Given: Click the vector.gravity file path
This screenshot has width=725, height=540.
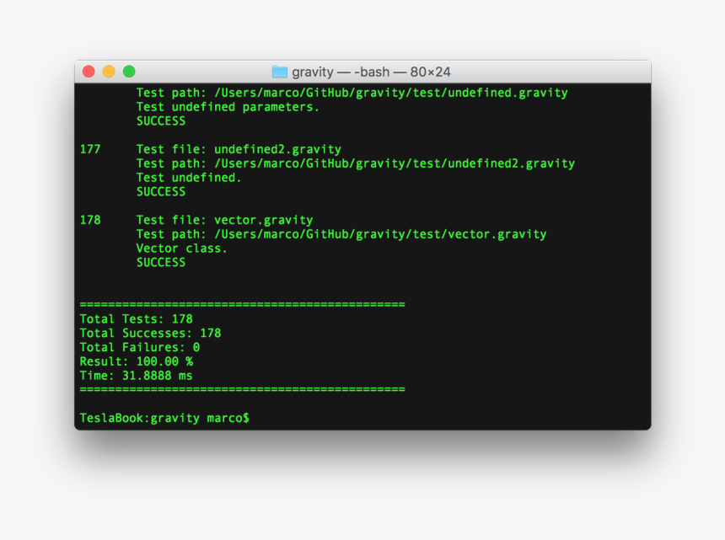Looking at the screenshot, I should (x=341, y=233).
